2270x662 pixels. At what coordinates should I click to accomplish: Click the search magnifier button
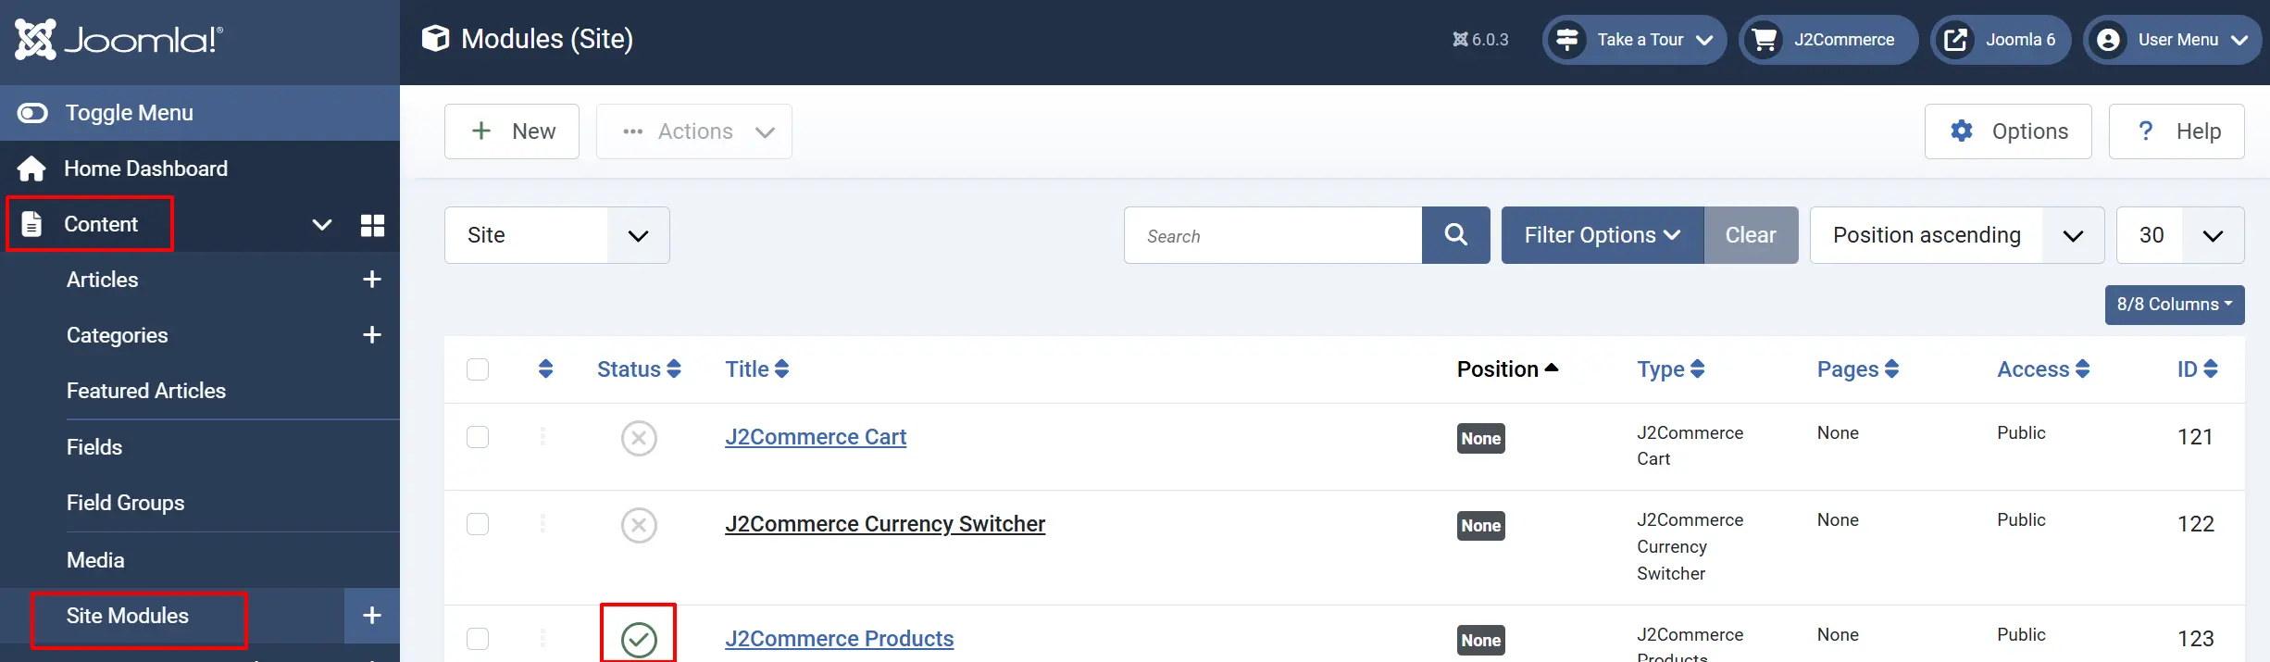point(1456,235)
